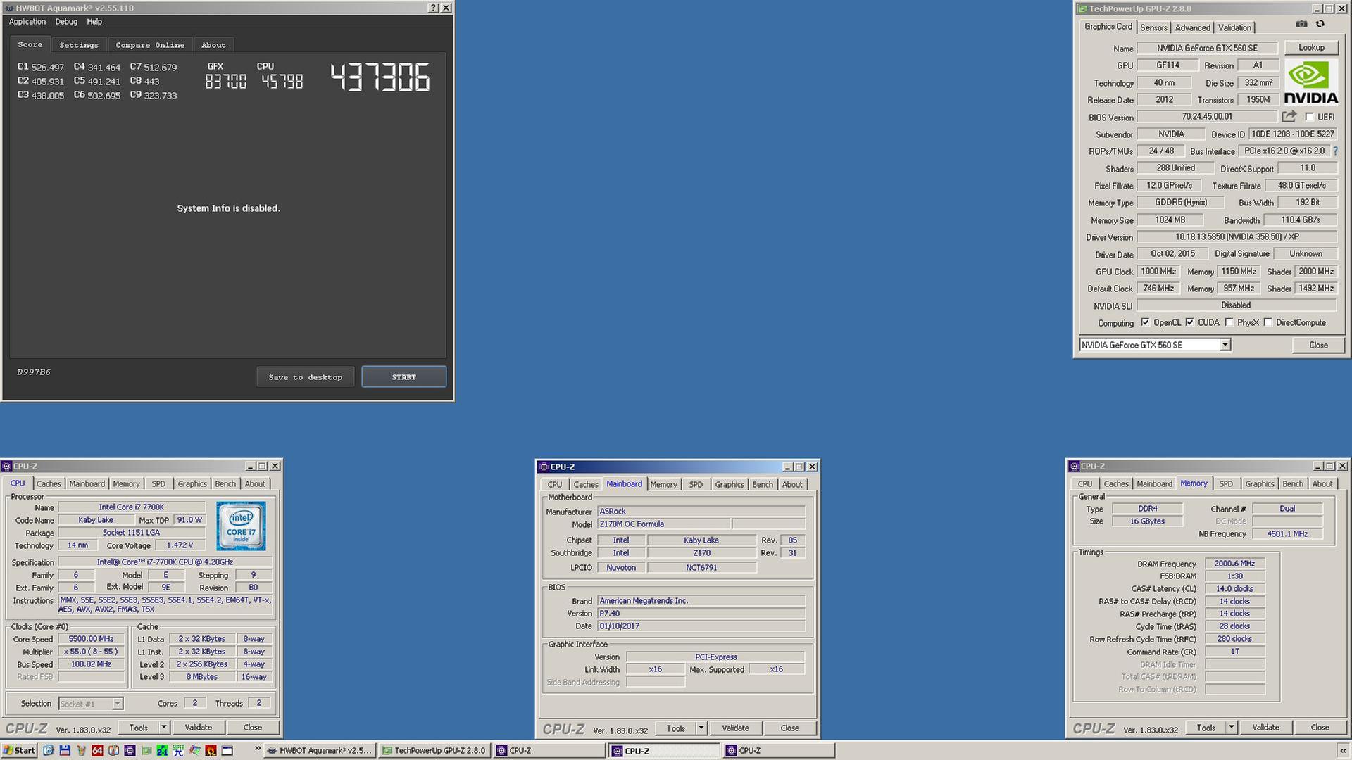This screenshot has width=1352, height=760.
Task: Click the Intel Core i7 7700K name field
Action: pyautogui.click(x=131, y=507)
